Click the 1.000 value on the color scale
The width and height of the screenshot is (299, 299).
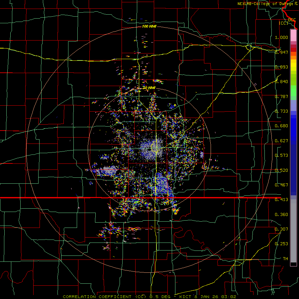[x=281, y=37]
